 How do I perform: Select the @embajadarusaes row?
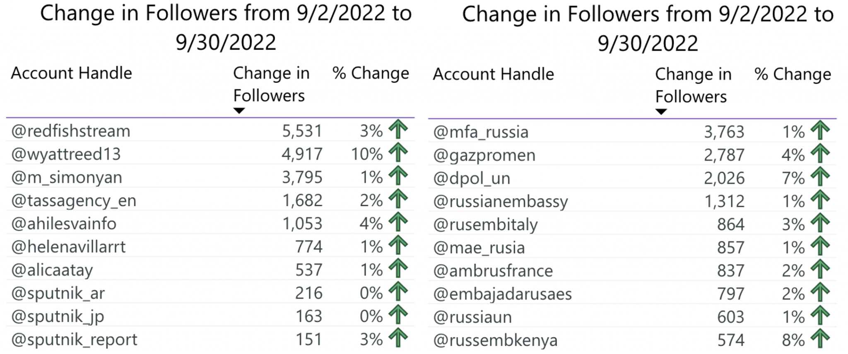[x=632, y=294]
